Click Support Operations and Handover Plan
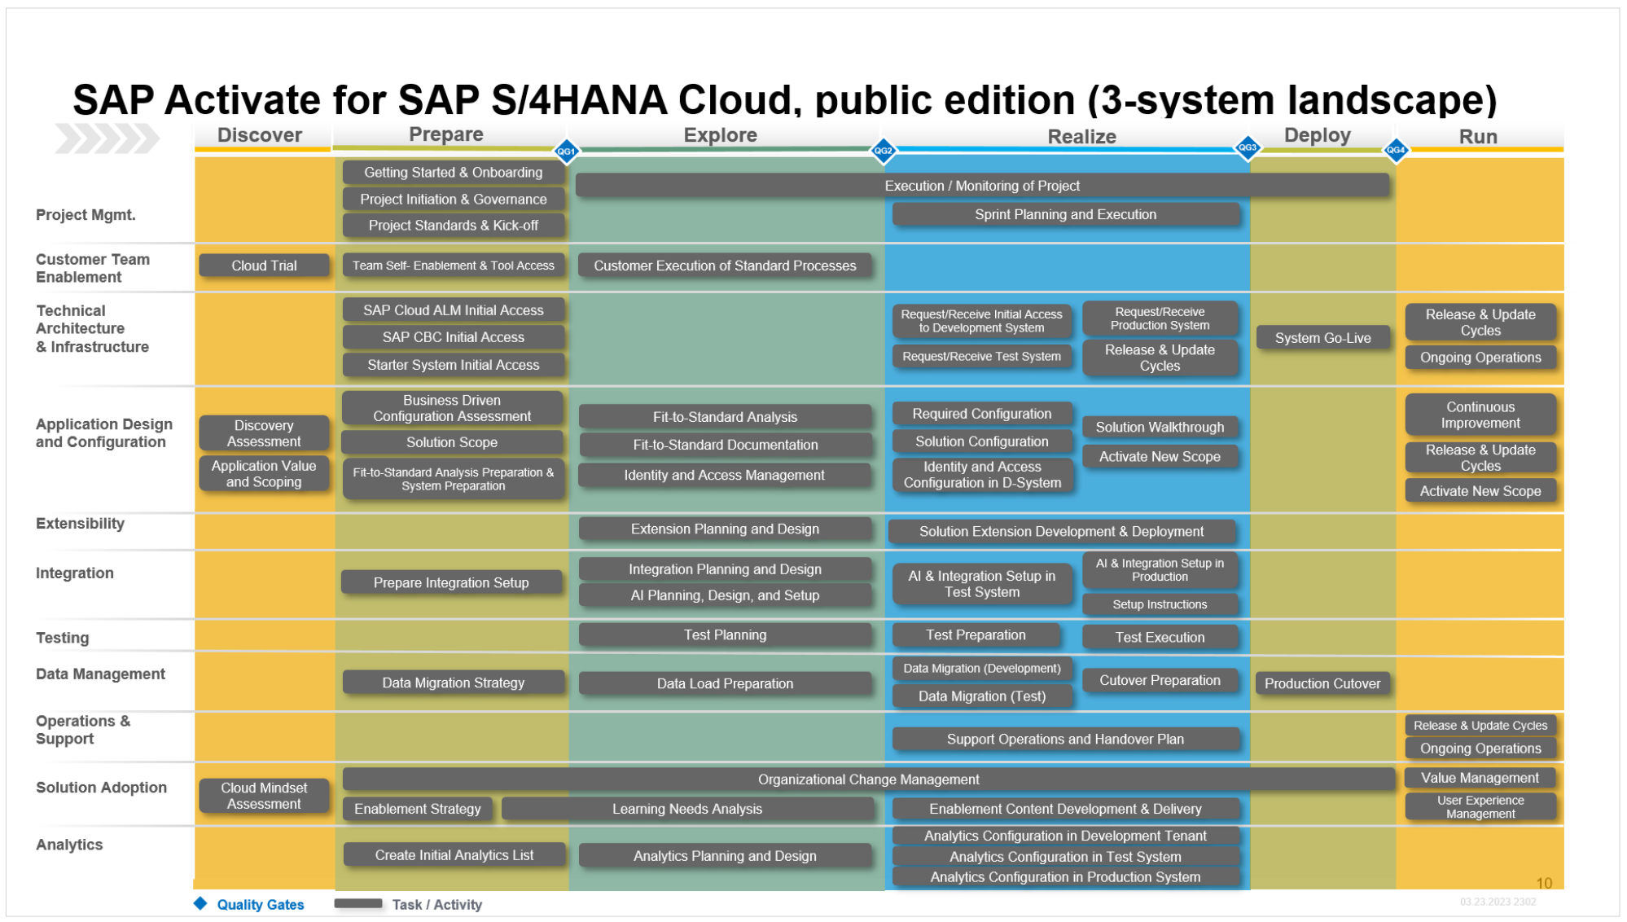Screen dimensions: 1627x922 [x=1066, y=740]
